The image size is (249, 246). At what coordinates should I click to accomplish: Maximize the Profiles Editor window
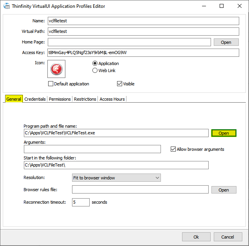(x=222, y=6)
